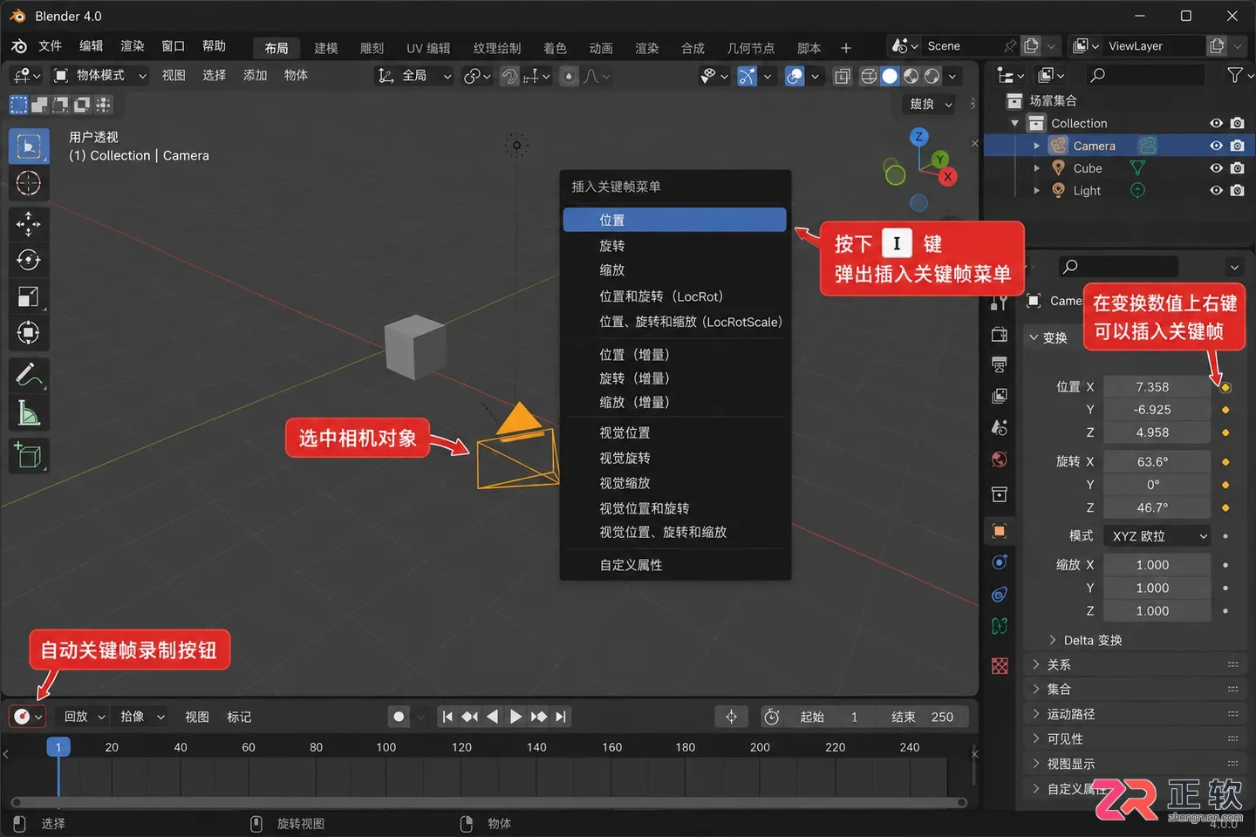Hide Light in viewport via eye icon
This screenshot has width=1256, height=837.
point(1216,190)
